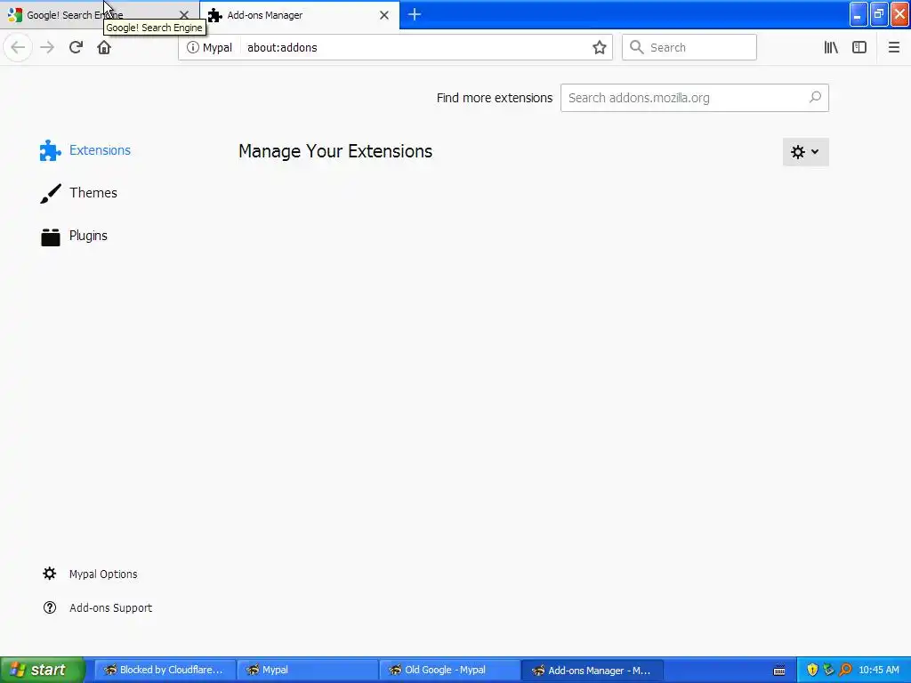Click the Search addons.mozilla.org field
The image size is (911, 683).
point(694,98)
